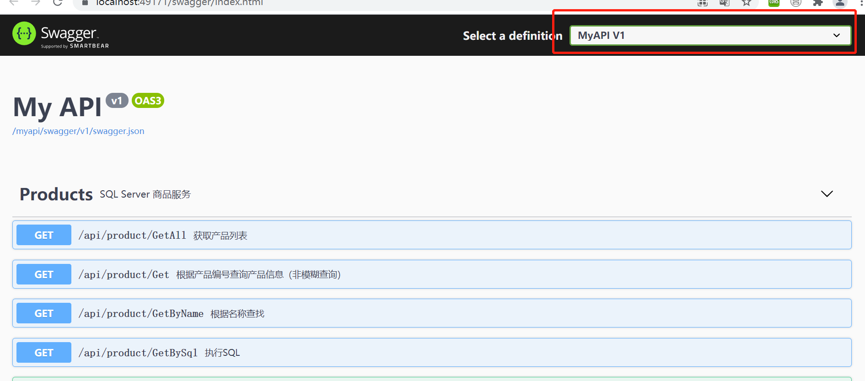The image size is (865, 381).
Task: Click the GET badge for GetBySql
Action: [x=44, y=353]
